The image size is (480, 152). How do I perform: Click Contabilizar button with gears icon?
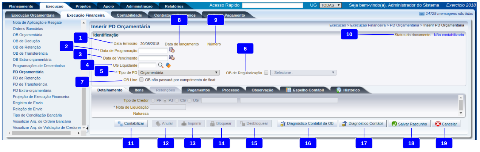132,124
